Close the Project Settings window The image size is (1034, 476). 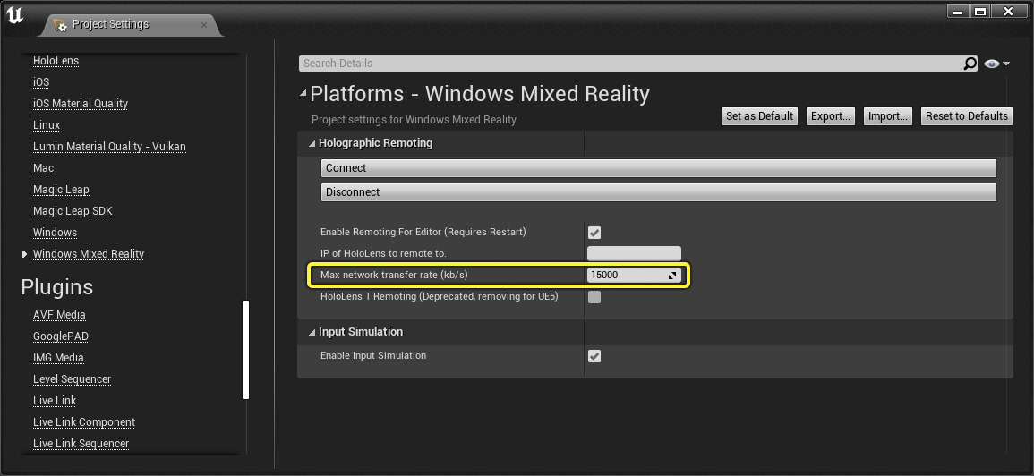click(x=1008, y=12)
